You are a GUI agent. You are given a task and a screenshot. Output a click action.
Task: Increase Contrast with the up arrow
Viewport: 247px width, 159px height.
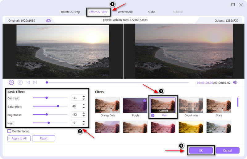coord(84,96)
